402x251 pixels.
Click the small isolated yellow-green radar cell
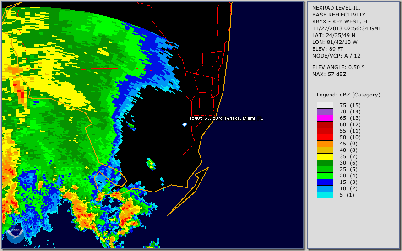pos(151,164)
